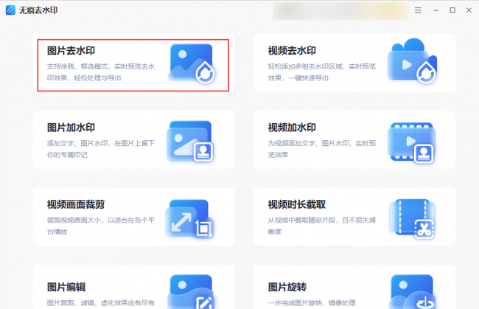Click the 视频加水印 film icon
Image resolution: width=479 pixels, height=309 pixels.
click(x=412, y=143)
